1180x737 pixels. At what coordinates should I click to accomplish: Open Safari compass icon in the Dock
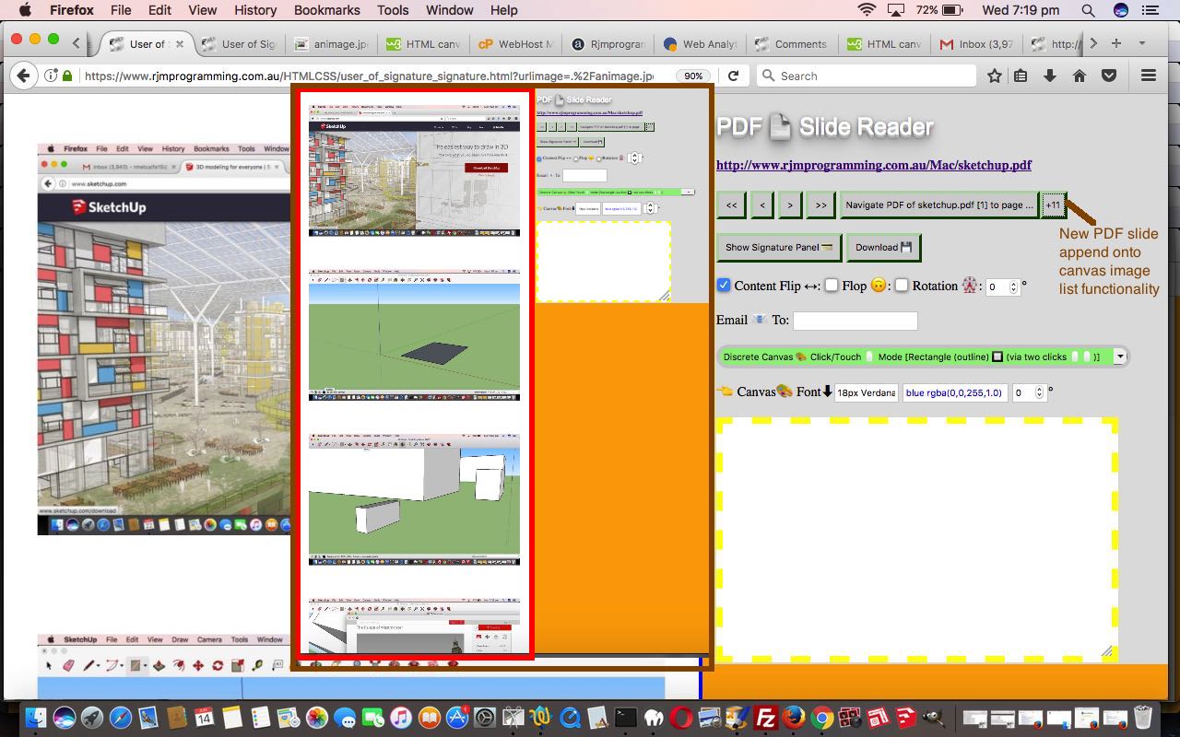click(121, 717)
